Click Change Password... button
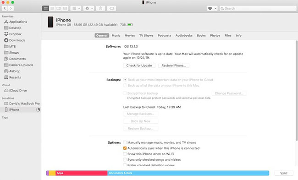 (229, 93)
